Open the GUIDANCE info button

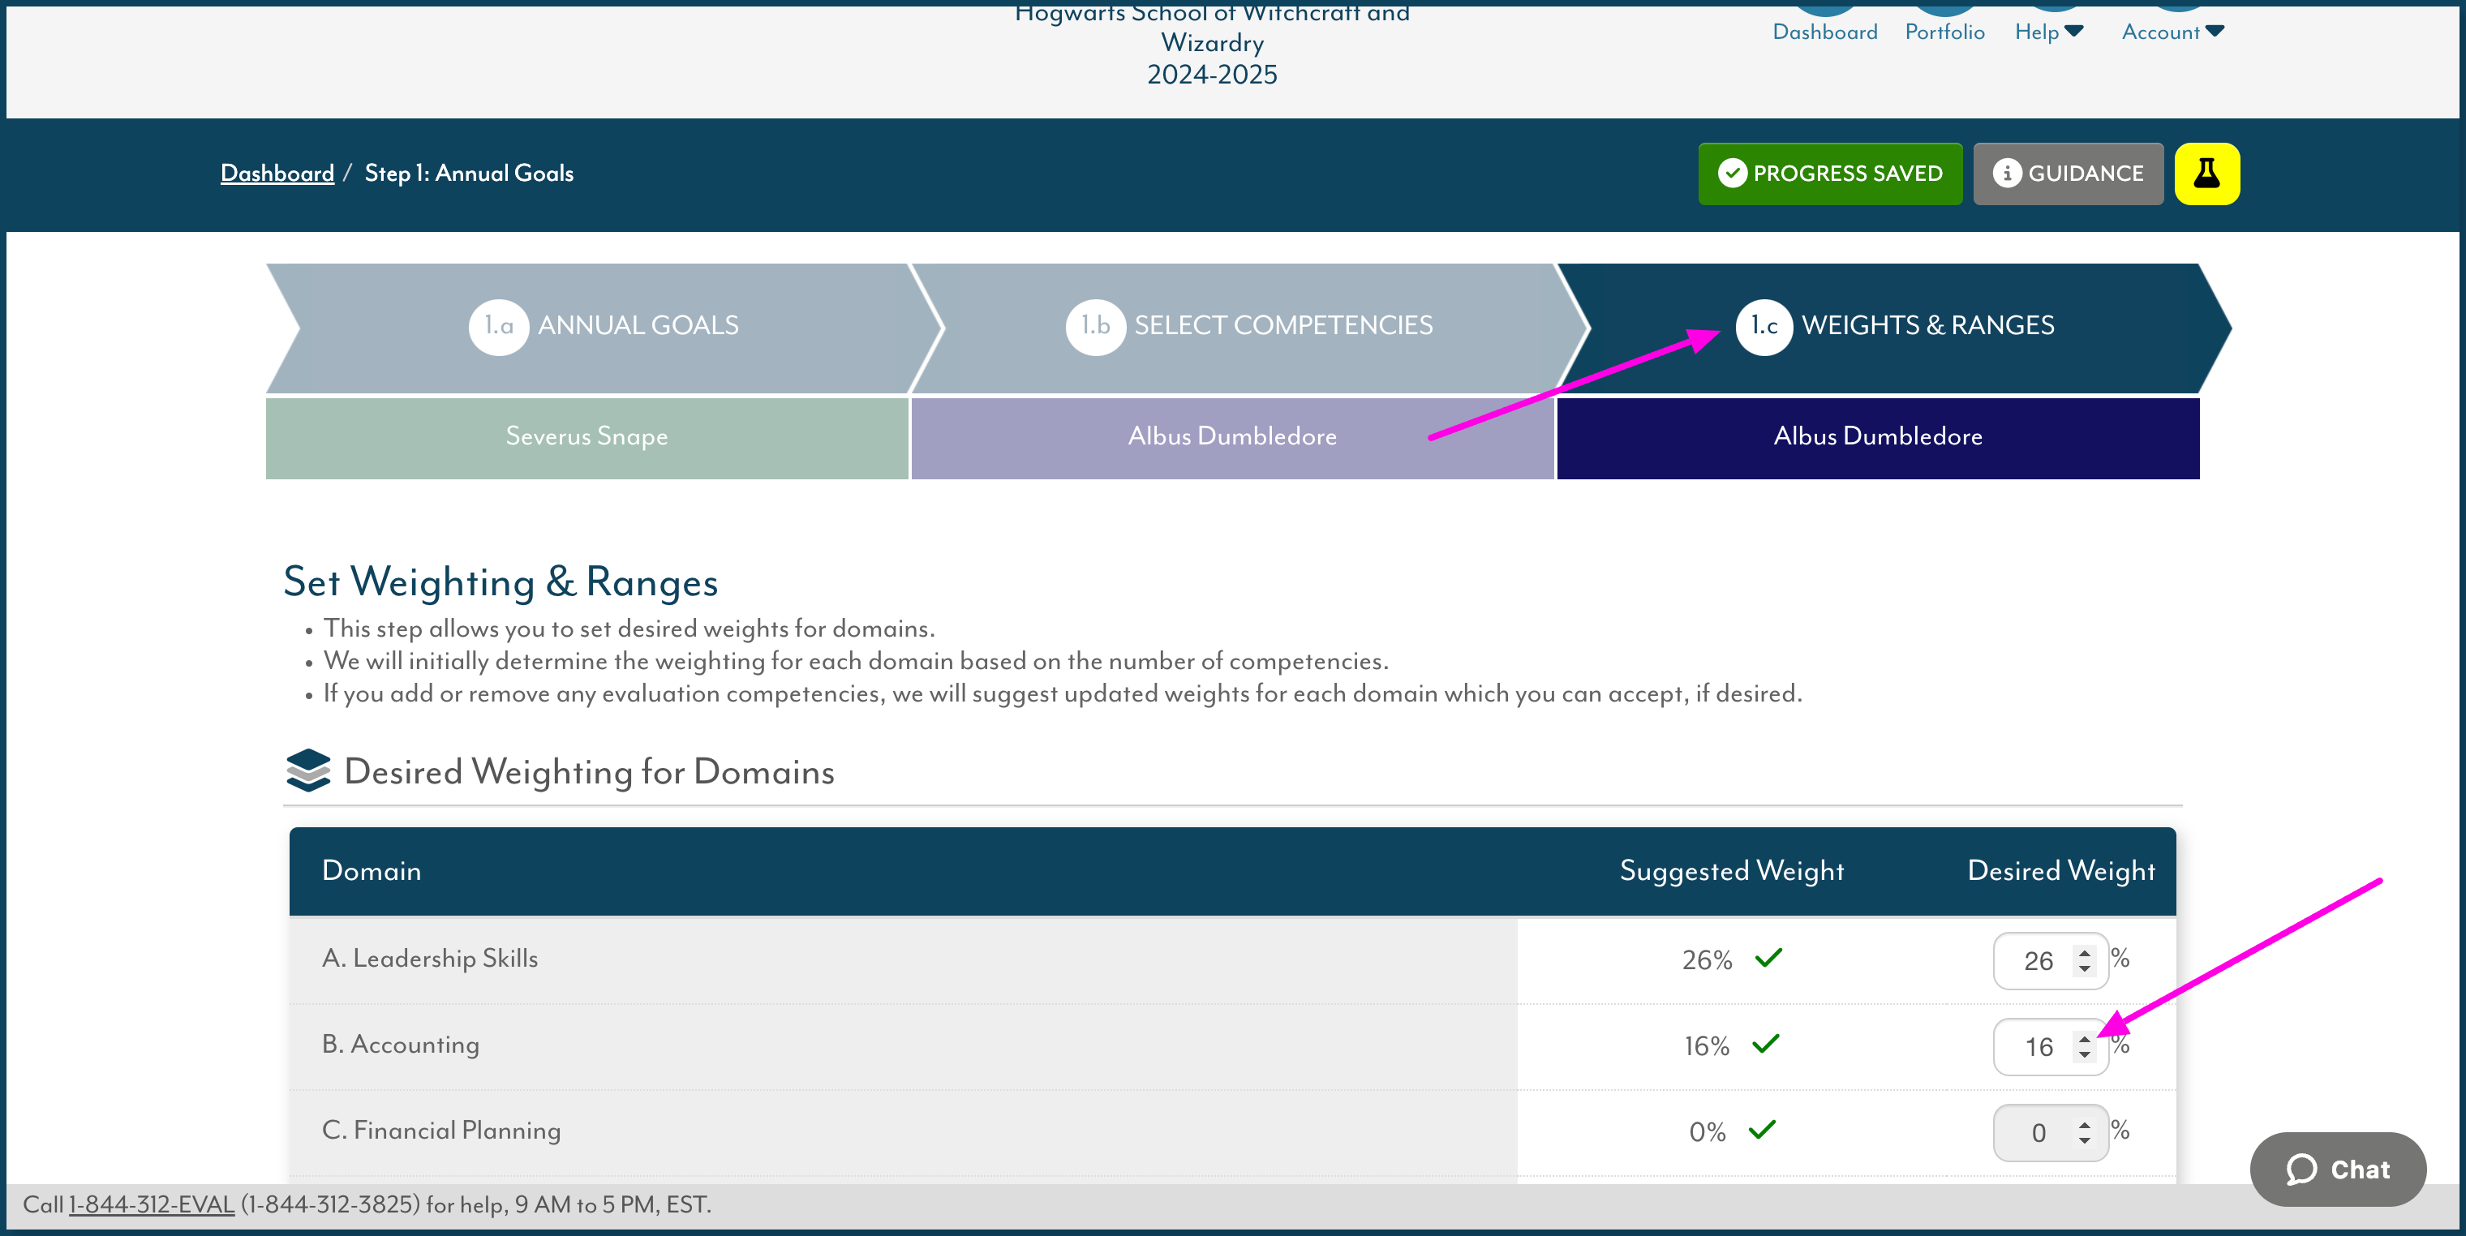[x=2068, y=174]
